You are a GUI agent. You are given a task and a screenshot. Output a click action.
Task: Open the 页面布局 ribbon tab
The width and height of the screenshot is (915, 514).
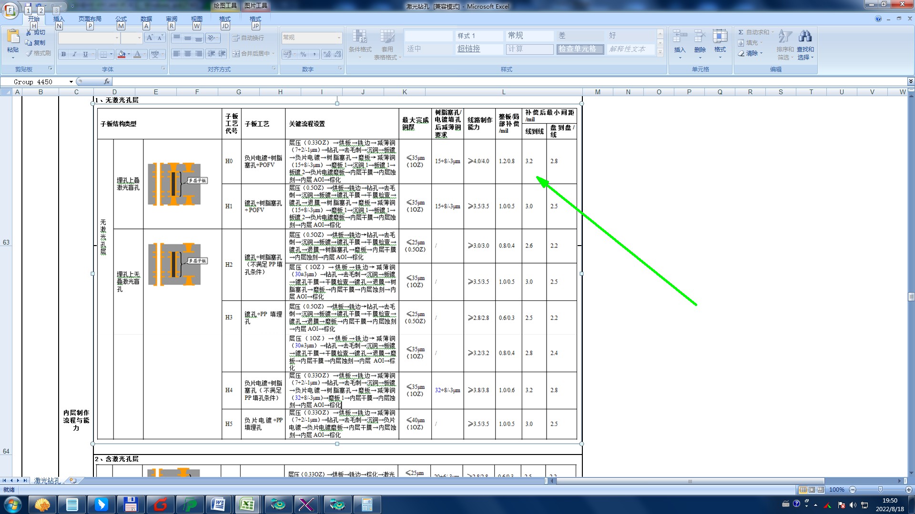(x=90, y=19)
